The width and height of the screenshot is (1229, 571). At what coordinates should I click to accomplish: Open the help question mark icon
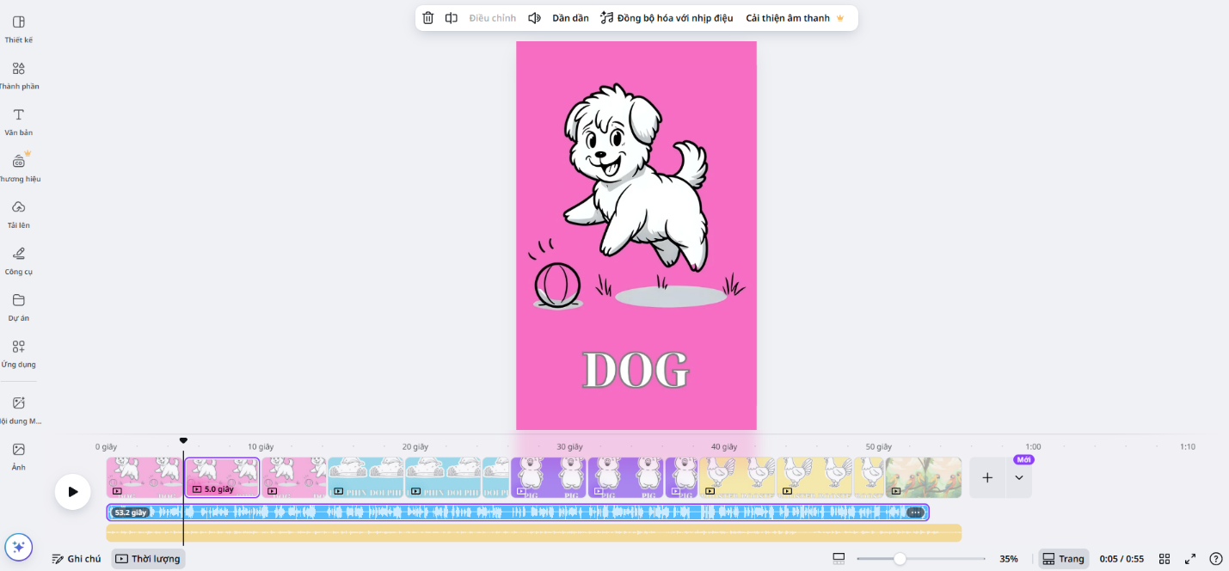click(1216, 559)
